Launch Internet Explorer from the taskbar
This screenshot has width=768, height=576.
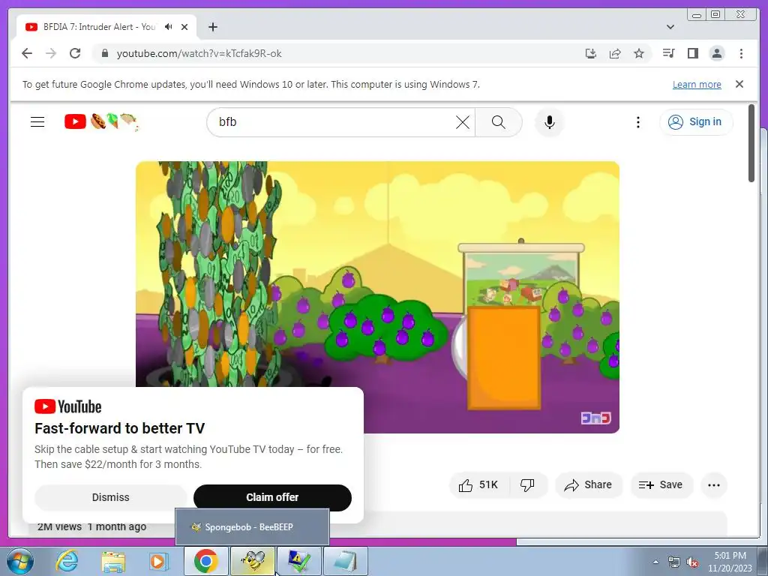click(67, 561)
